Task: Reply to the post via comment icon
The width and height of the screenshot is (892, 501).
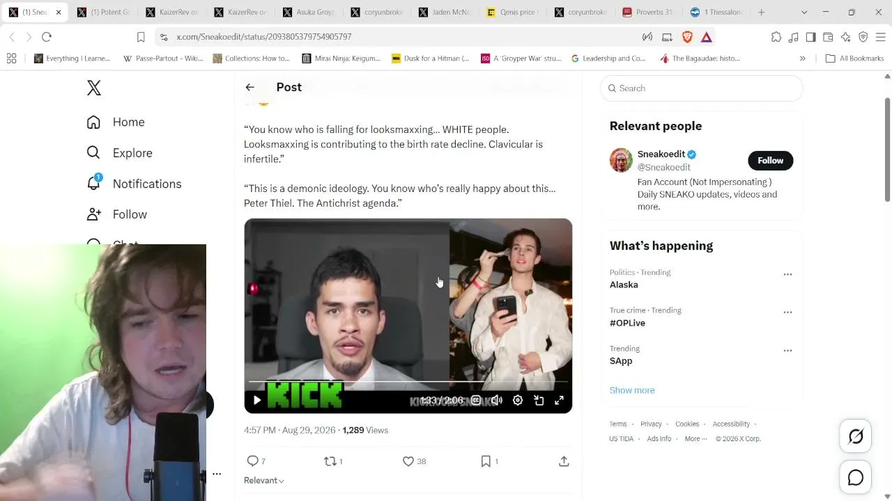Action: [253, 461]
